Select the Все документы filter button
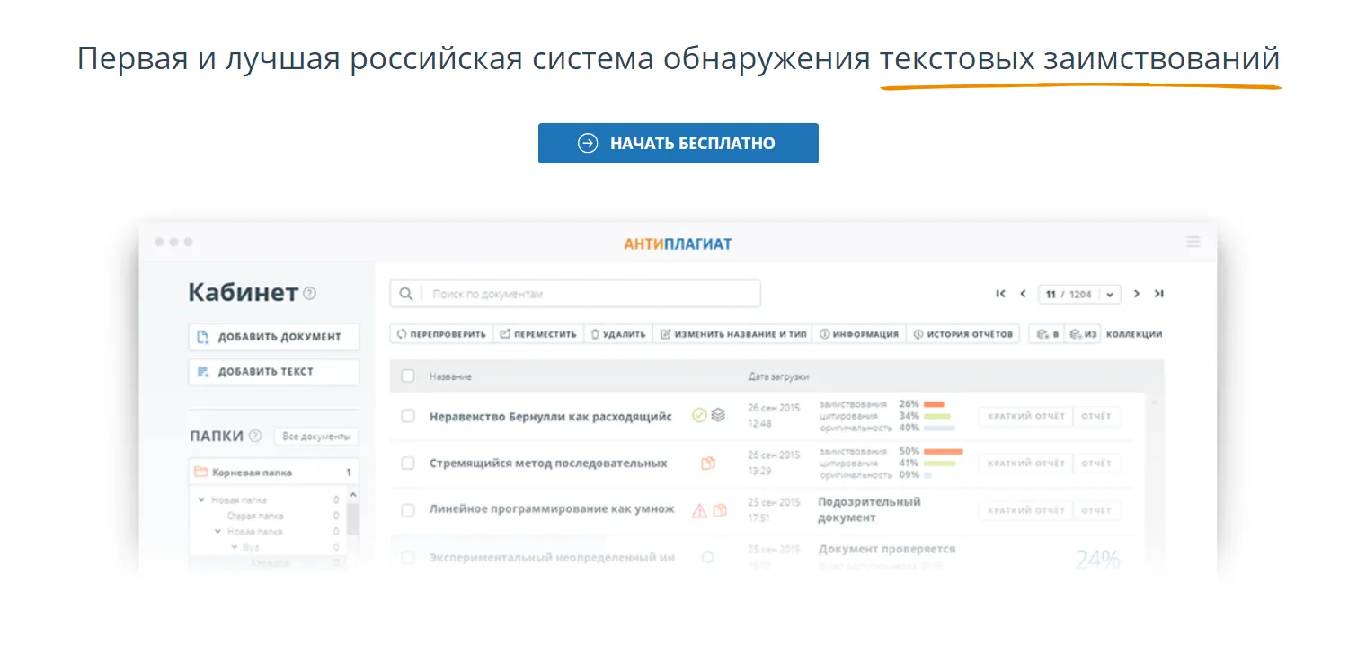Screen dimensions: 1357x654 click(316, 437)
